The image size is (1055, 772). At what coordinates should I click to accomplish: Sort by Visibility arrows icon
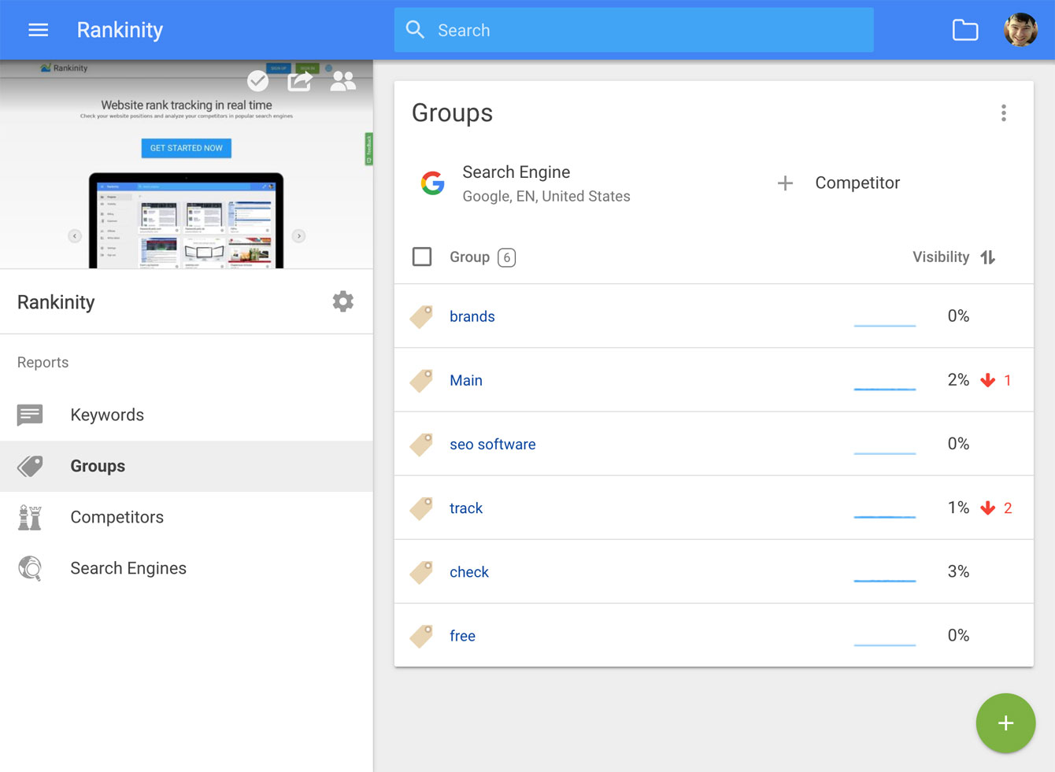click(988, 257)
